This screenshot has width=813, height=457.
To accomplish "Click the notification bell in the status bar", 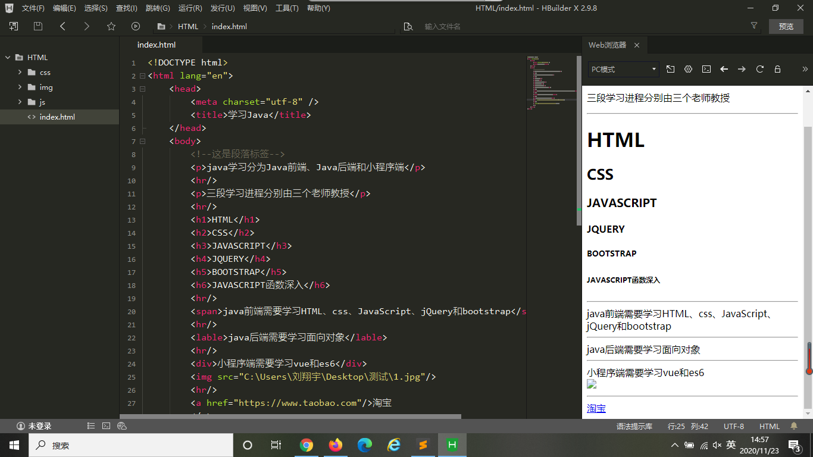I will pyautogui.click(x=793, y=426).
